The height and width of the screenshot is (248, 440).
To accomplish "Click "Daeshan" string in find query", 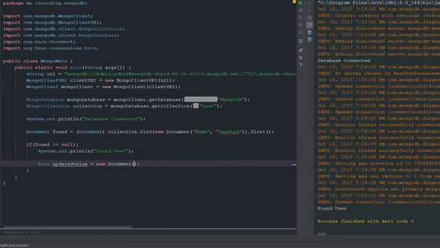I will (229, 132).
